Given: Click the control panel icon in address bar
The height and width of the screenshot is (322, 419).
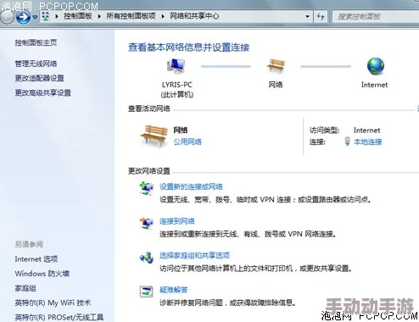Looking at the screenshot, I should [x=45, y=16].
